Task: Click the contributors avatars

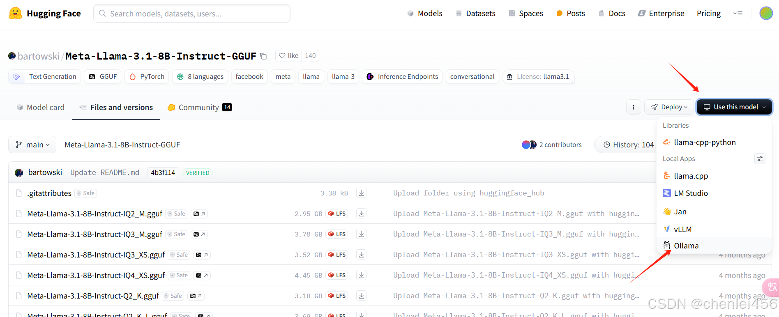Action: pyautogui.click(x=529, y=145)
